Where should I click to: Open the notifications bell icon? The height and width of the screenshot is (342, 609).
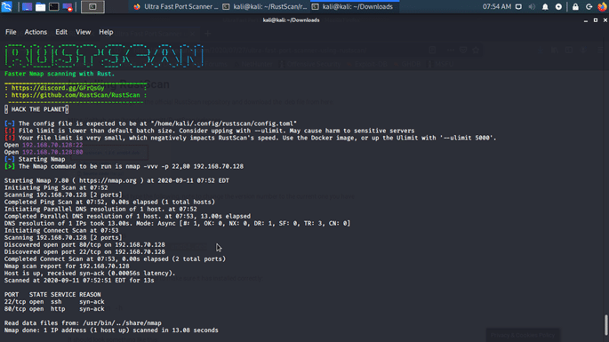(x=545, y=6)
